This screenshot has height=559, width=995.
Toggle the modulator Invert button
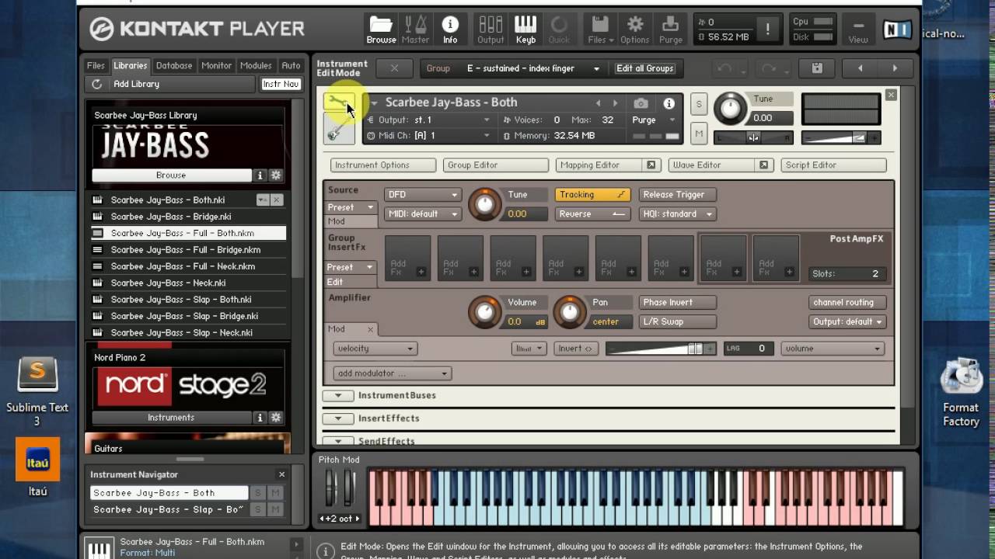click(x=575, y=349)
